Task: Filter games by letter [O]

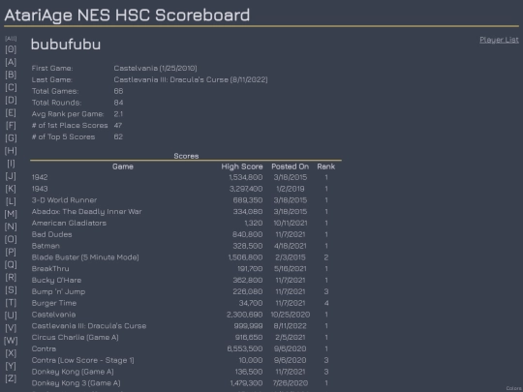Action: click(11, 239)
